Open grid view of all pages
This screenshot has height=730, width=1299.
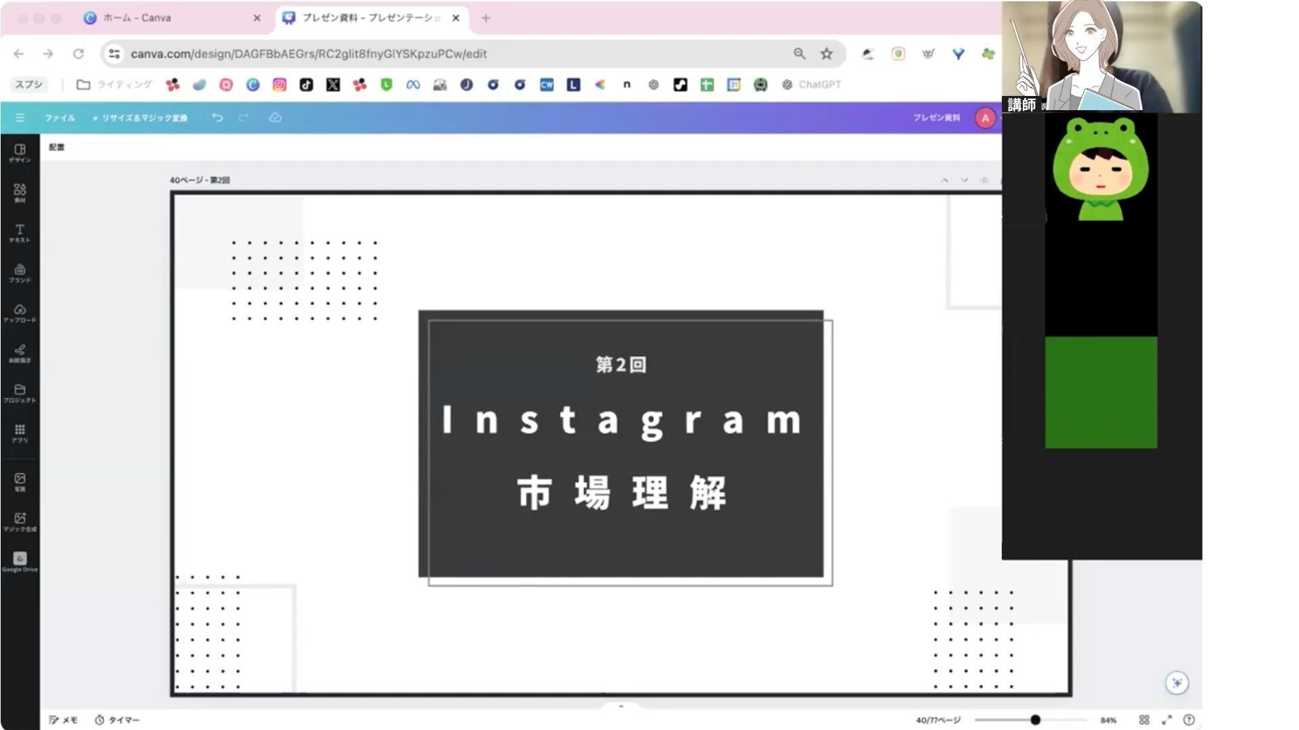1144,720
